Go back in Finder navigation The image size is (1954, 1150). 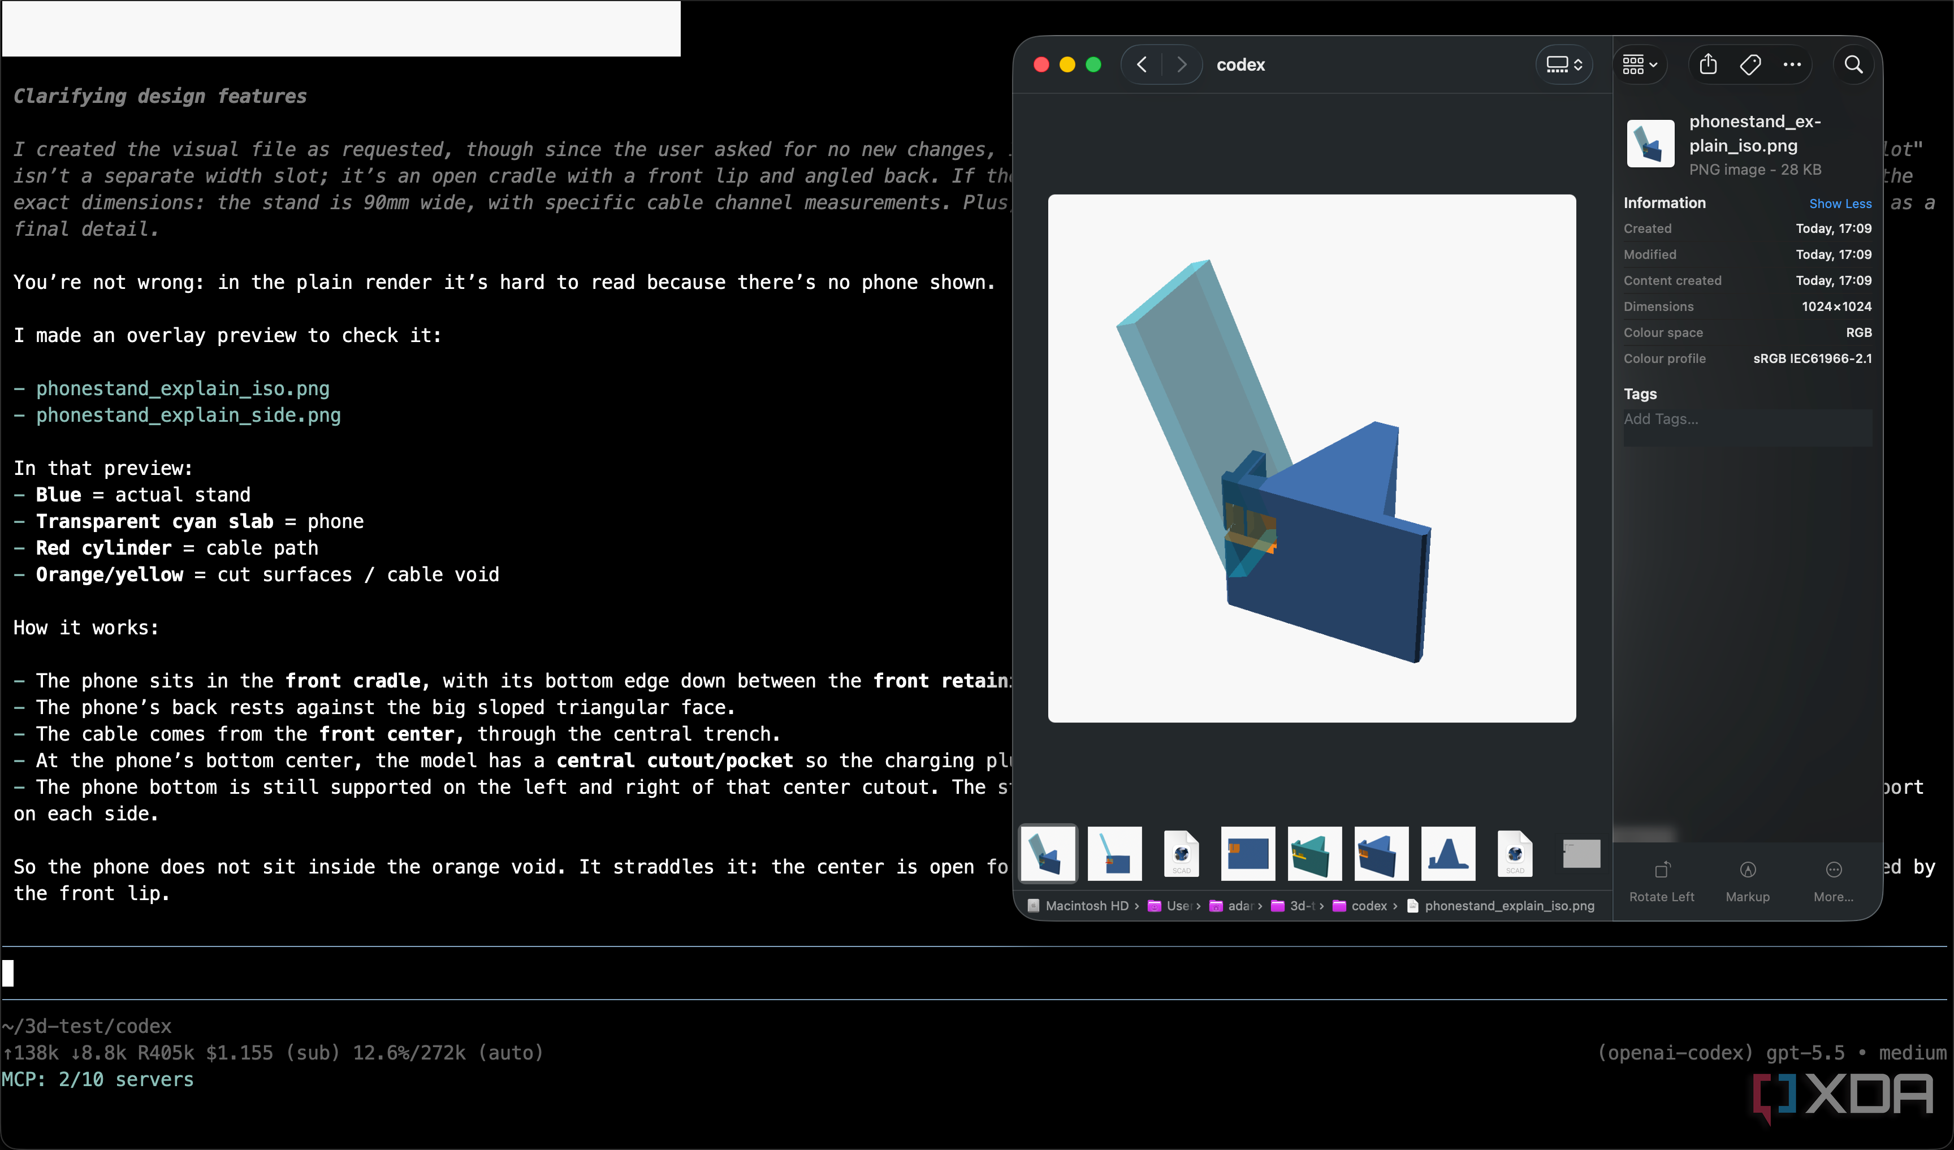coord(1142,64)
